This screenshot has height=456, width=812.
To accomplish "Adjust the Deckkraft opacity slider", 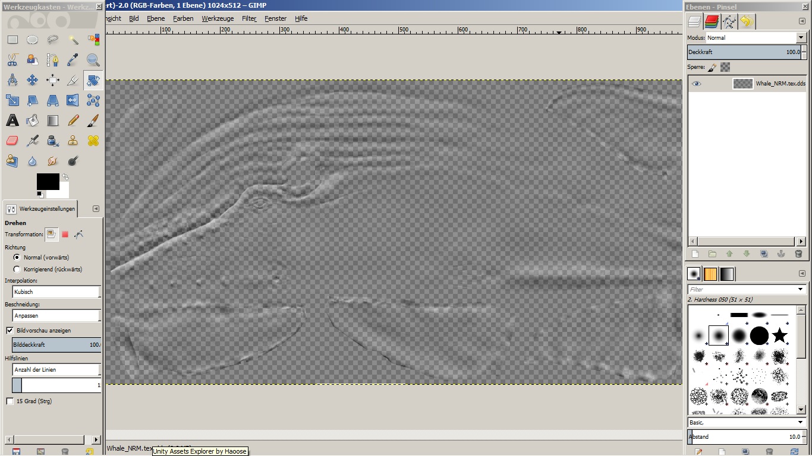I will coord(743,52).
